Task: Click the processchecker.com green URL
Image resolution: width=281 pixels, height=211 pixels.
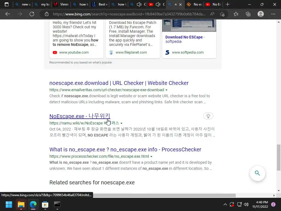Action: 99,156
